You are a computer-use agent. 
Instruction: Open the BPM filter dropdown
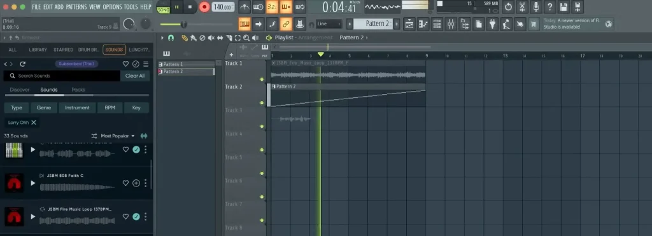click(110, 108)
